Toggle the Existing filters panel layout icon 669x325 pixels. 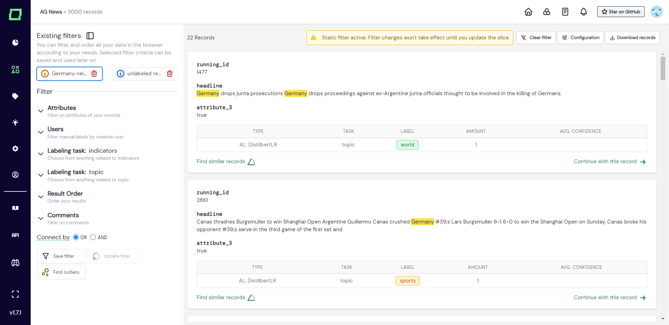[90, 36]
